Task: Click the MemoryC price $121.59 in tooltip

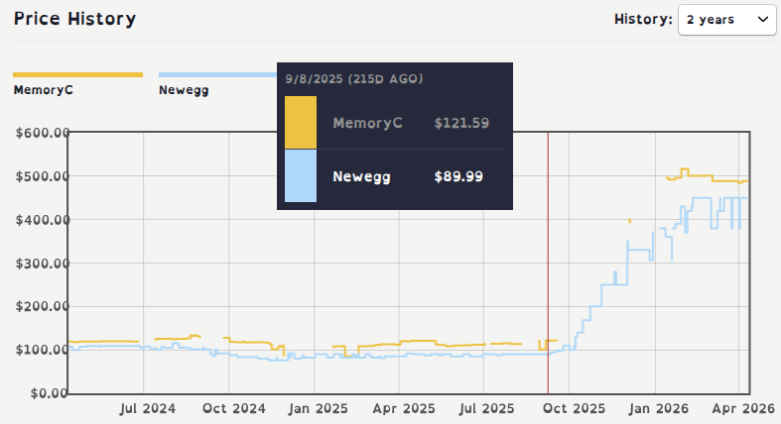Action: (x=461, y=123)
